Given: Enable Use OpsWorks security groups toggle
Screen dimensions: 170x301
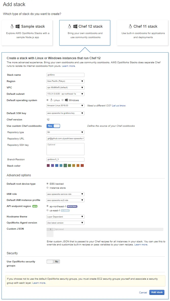Looking at the screenshot, I should [53, 262].
